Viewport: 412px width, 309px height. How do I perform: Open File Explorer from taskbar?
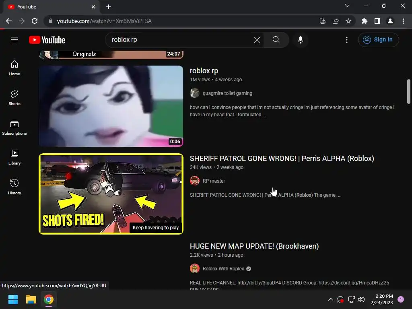point(31,299)
